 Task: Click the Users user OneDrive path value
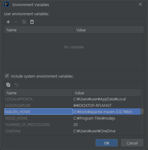(x=94, y=131)
